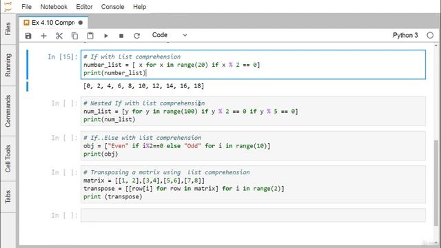Open the Code cell type dropdown
Viewport: 441px width, 248px height.
coord(170,35)
